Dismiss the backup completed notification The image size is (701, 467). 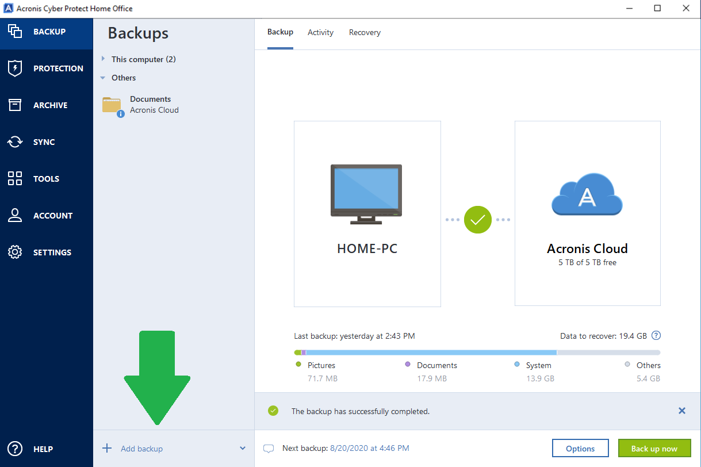pyautogui.click(x=682, y=411)
